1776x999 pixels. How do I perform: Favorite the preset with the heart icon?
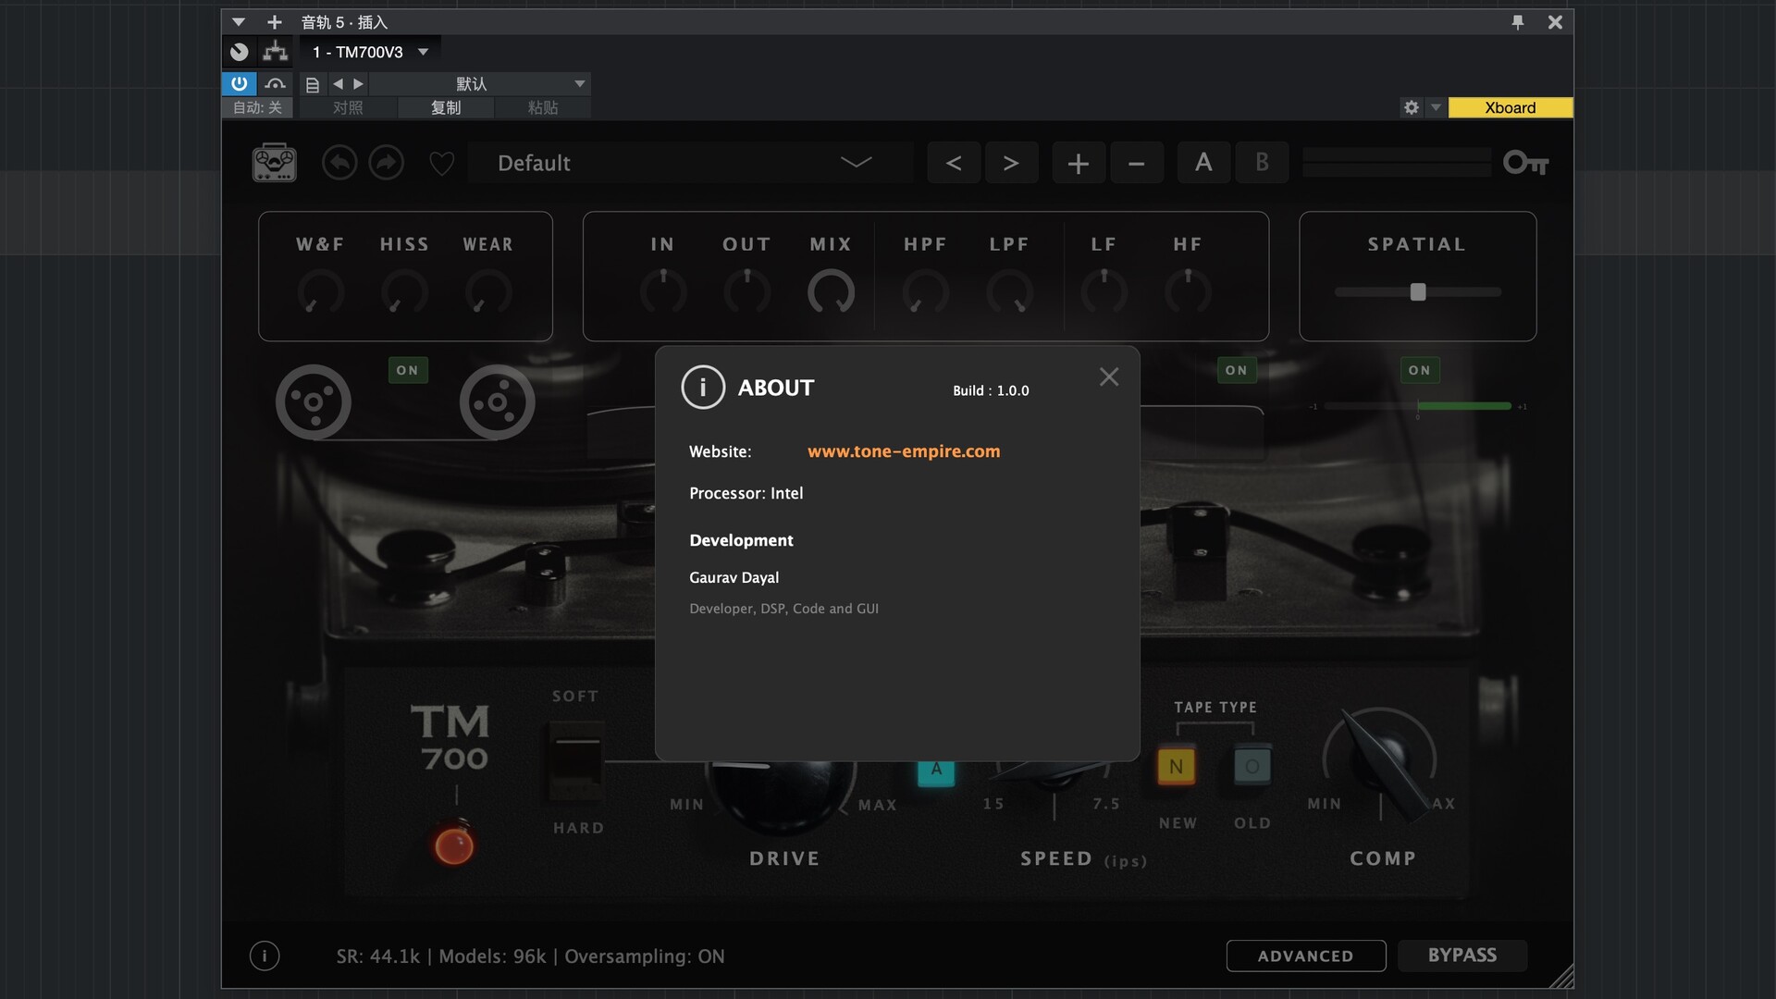tap(442, 163)
